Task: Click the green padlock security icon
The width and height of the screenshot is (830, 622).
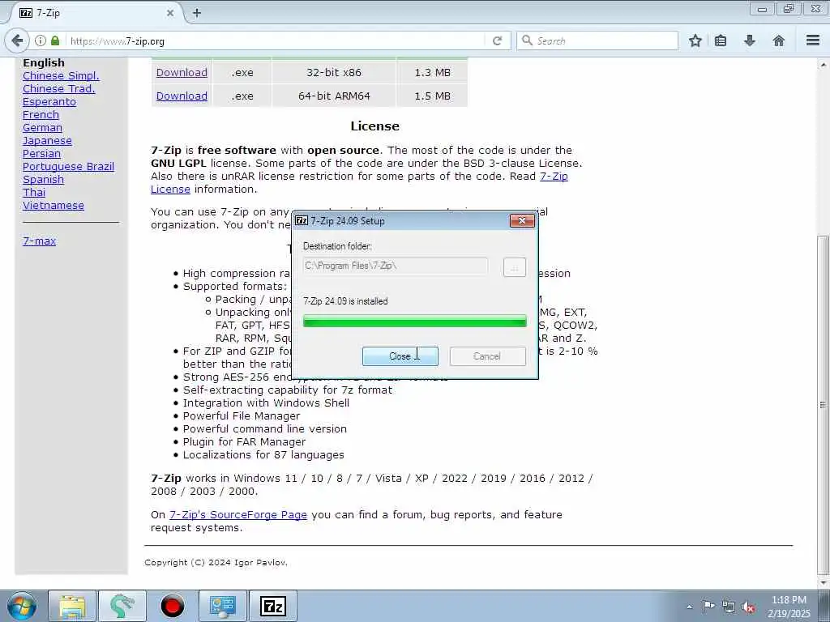Action: [x=55, y=40]
